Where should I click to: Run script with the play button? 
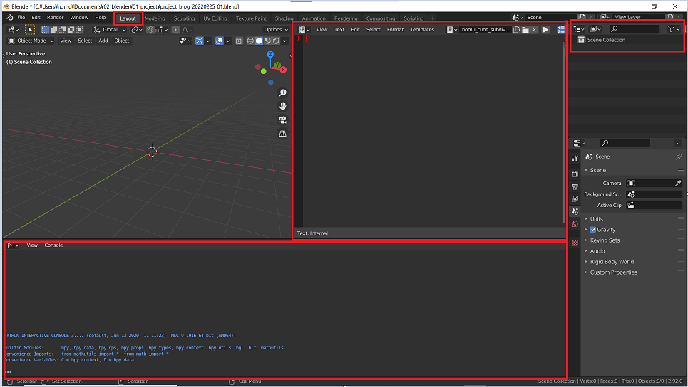coord(545,30)
